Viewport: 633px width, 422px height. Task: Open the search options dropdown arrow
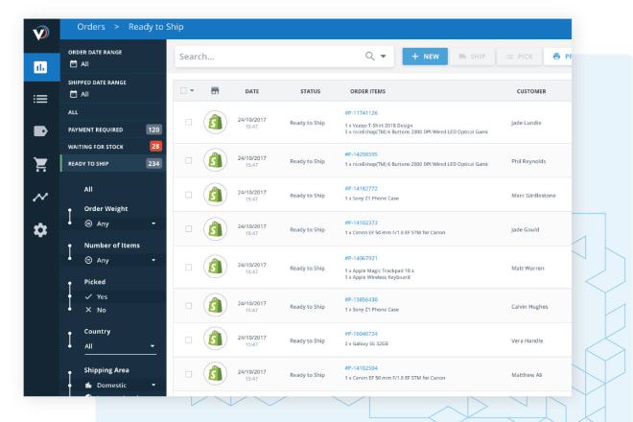coord(383,57)
